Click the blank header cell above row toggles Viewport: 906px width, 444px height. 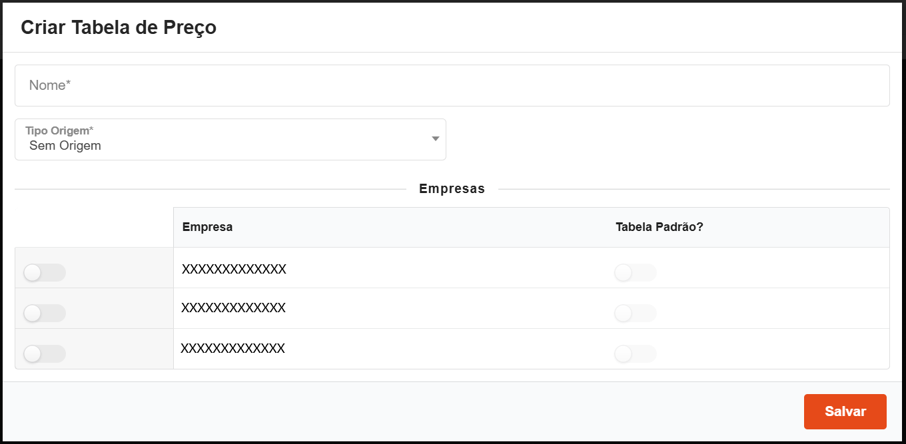(x=94, y=227)
